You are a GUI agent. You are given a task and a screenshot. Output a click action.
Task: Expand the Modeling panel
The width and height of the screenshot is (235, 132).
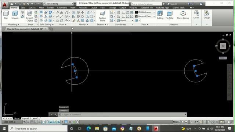13,25
